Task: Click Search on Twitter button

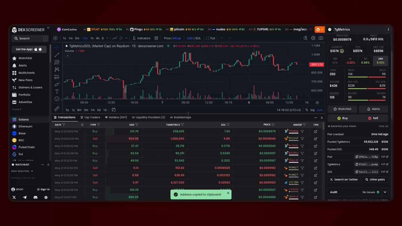Action: [x=344, y=179]
